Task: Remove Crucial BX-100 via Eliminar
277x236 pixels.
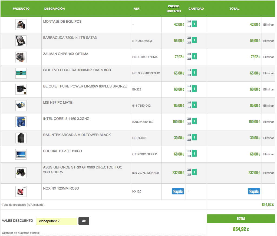Action: pos(268,154)
